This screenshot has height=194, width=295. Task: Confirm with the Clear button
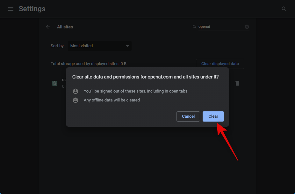213,116
